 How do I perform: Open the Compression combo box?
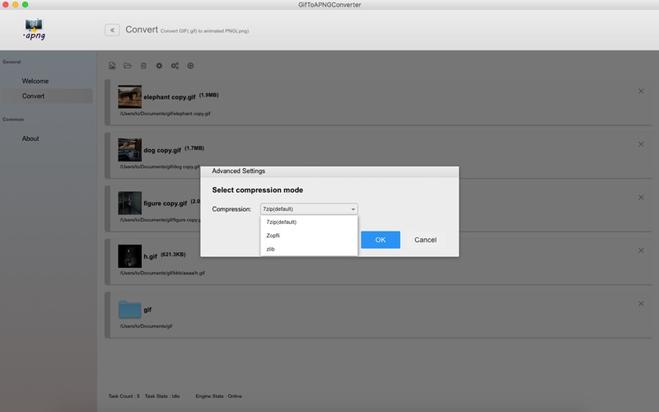309,209
